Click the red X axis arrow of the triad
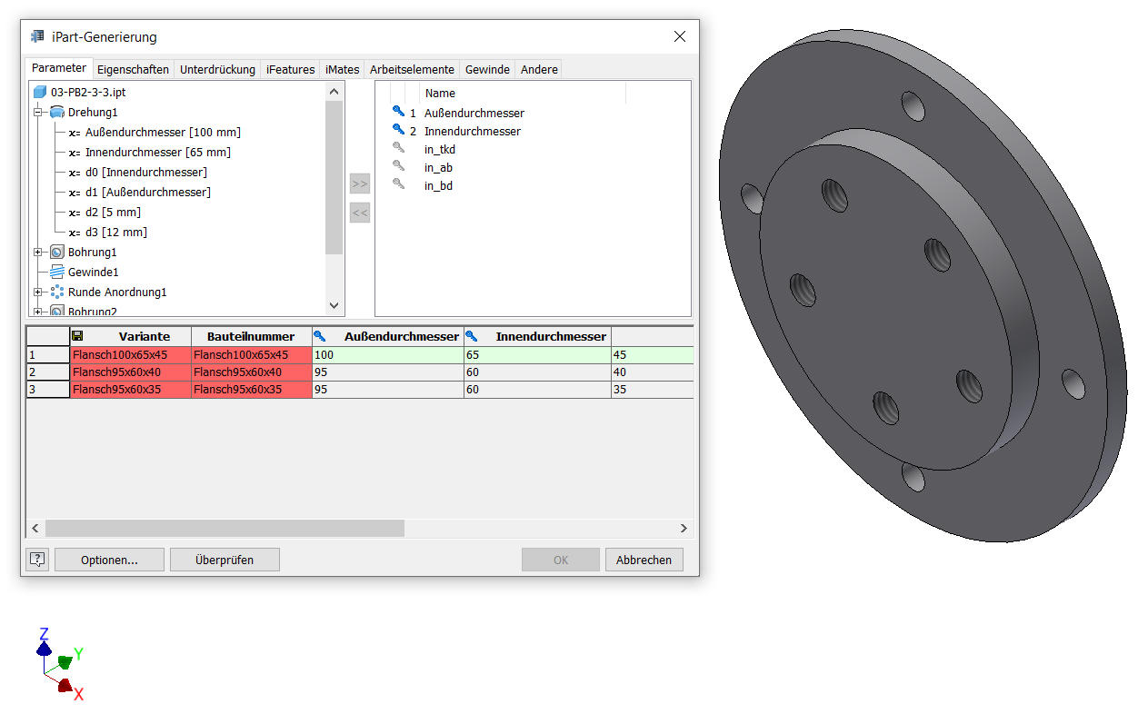Viewport: 1148px width, 714px height. click(65, 685)
